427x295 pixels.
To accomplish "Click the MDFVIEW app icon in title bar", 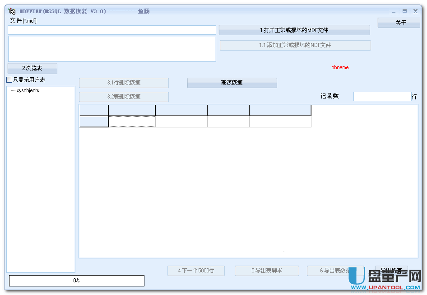I will pyautogui.click(x=12, y=11).
